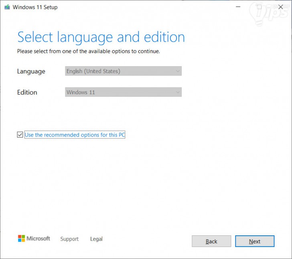The image size is (292, 259).
Task: Open the Support link
Action: [x=69, y=239]
